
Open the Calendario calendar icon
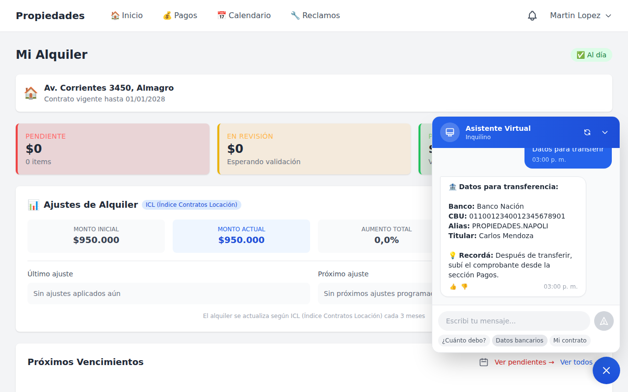pos(221,15)
